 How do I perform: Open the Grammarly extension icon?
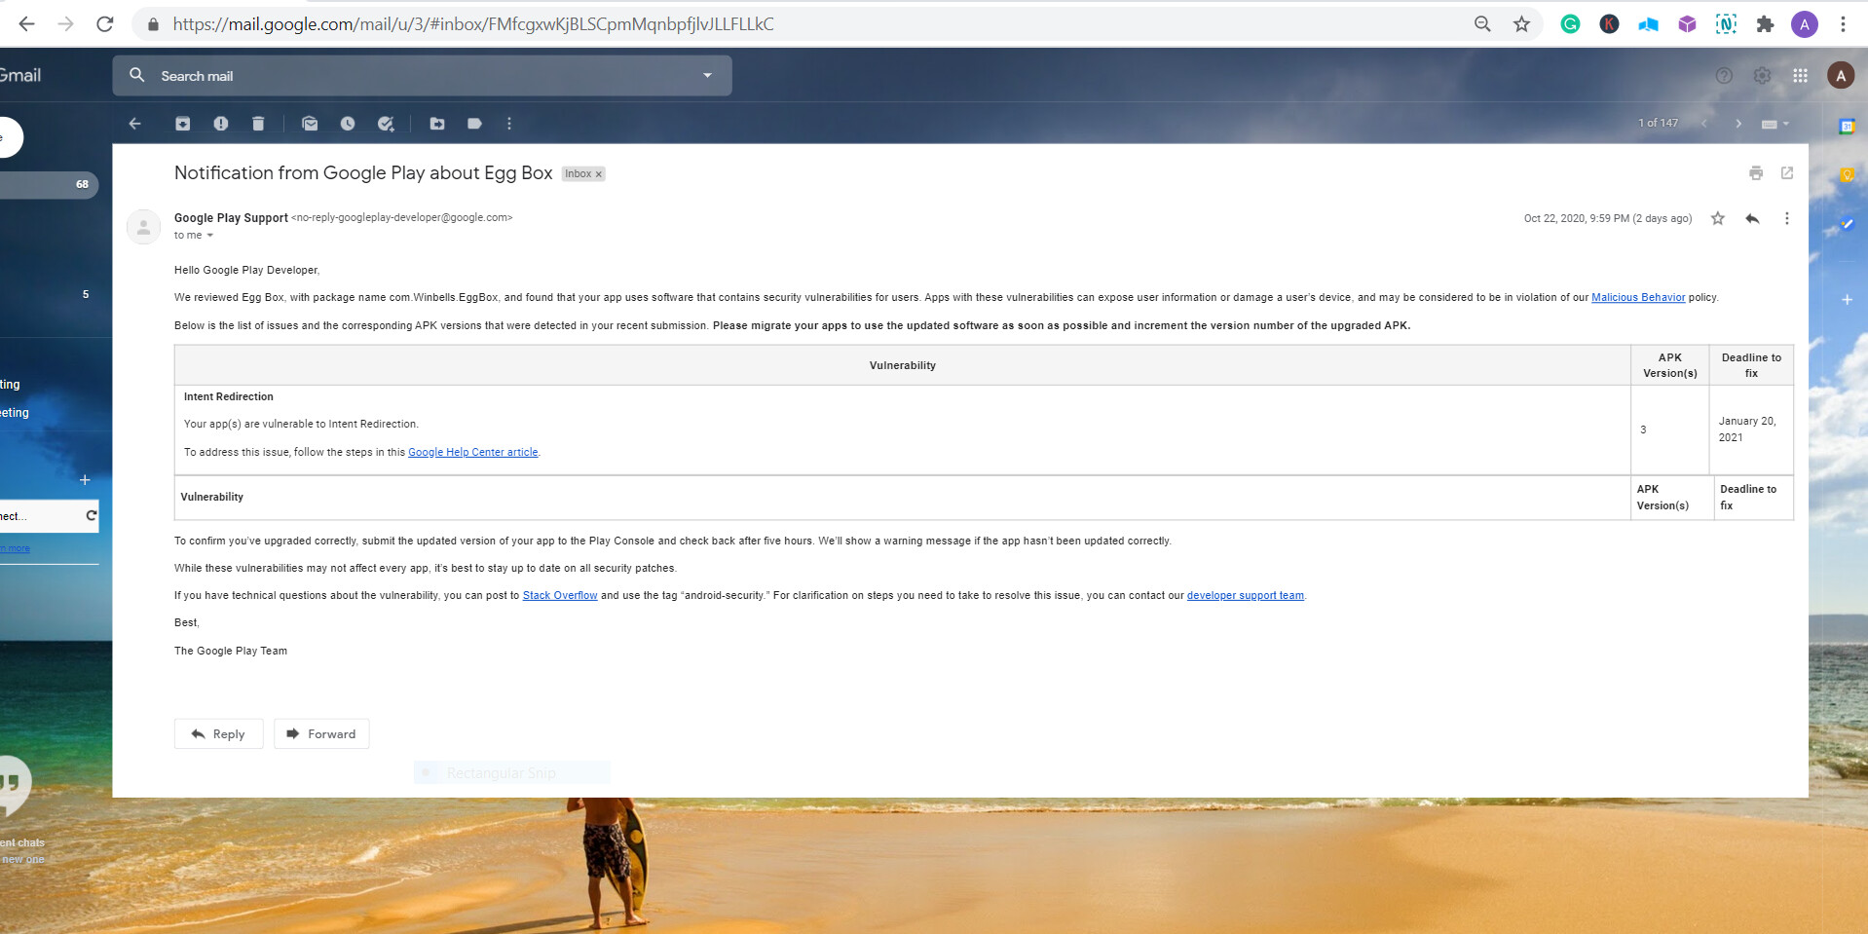pos(1570,24)
